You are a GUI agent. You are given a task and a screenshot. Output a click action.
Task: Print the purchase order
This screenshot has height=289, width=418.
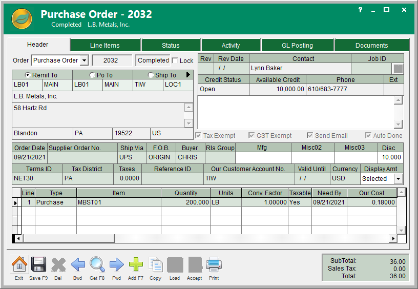tap(214, 265)
